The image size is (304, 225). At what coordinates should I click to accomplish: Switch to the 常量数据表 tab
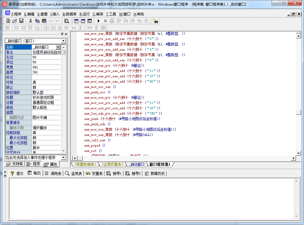[x=85, y=164]
